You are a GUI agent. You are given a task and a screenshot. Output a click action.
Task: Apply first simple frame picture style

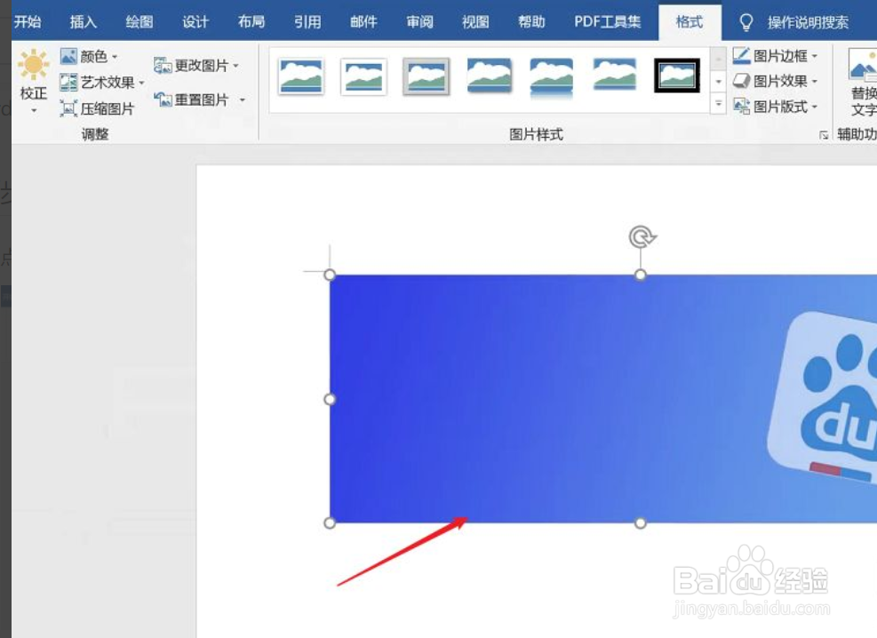[301, 76]
